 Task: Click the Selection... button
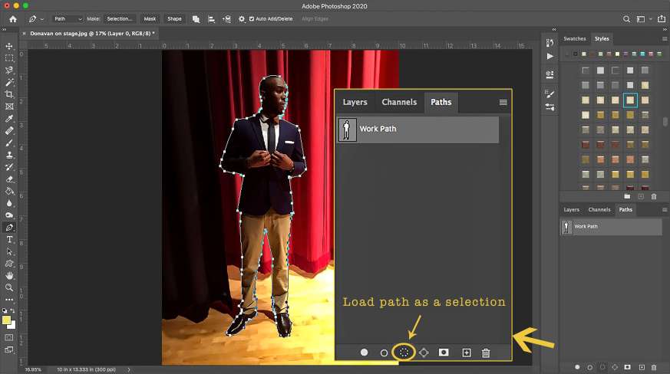point(120,18)
